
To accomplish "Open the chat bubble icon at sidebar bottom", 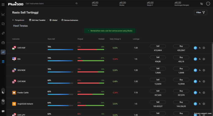I will tap(3, 111).
